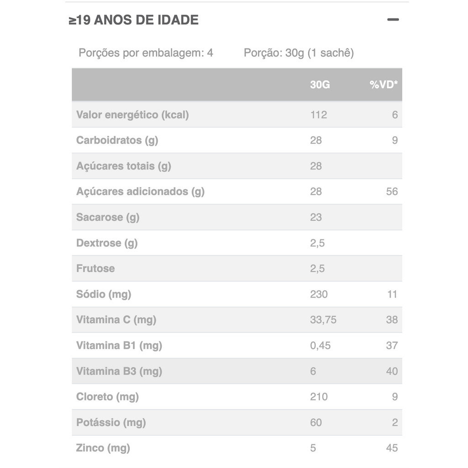Select the Frutose row label
Screen dimensions: 468x468
pyautogui.click(x=96, y=268)
